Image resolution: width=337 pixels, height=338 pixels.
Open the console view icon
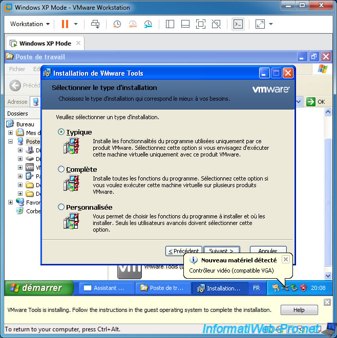[x=238, y=24]
